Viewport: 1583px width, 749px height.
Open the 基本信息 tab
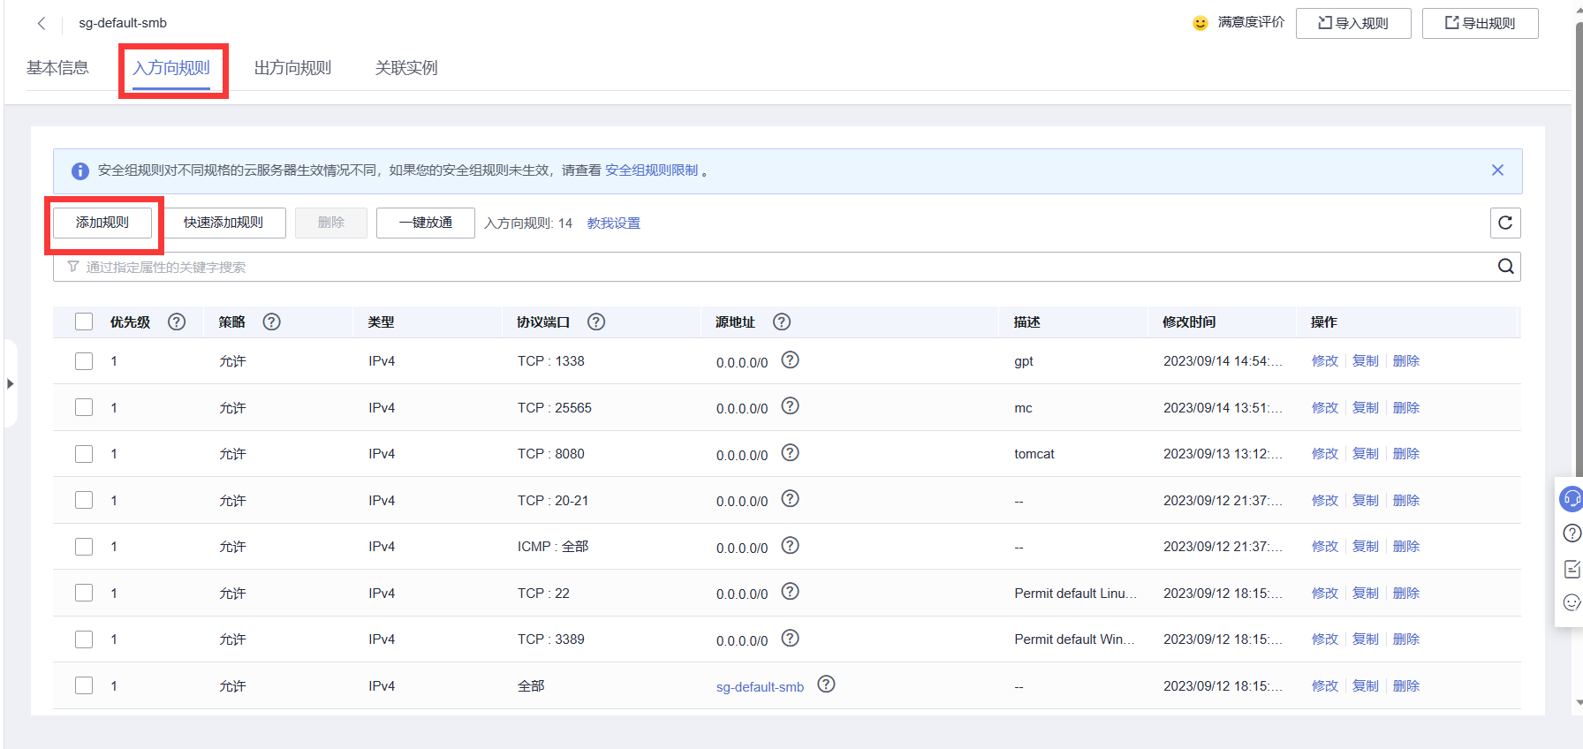click(x=57, y=68)
